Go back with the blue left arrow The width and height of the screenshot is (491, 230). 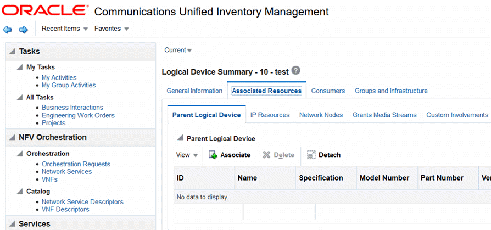7,30
